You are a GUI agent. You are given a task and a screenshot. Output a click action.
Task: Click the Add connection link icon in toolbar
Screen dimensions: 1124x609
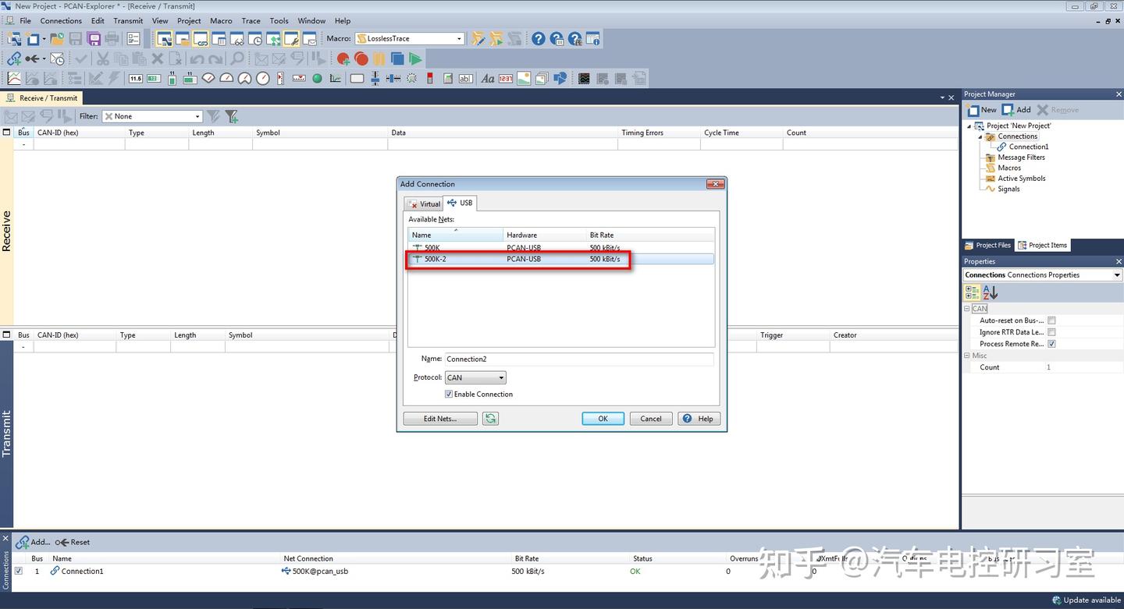(14, 58)
